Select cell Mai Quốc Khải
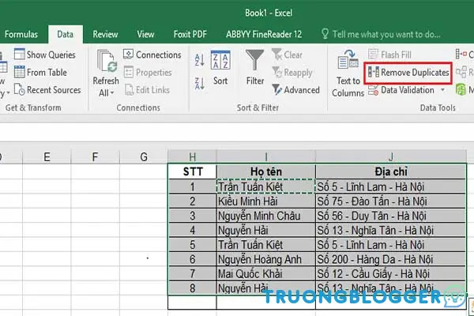The height and width of the screenshot is (316, 474). [266, 274]
